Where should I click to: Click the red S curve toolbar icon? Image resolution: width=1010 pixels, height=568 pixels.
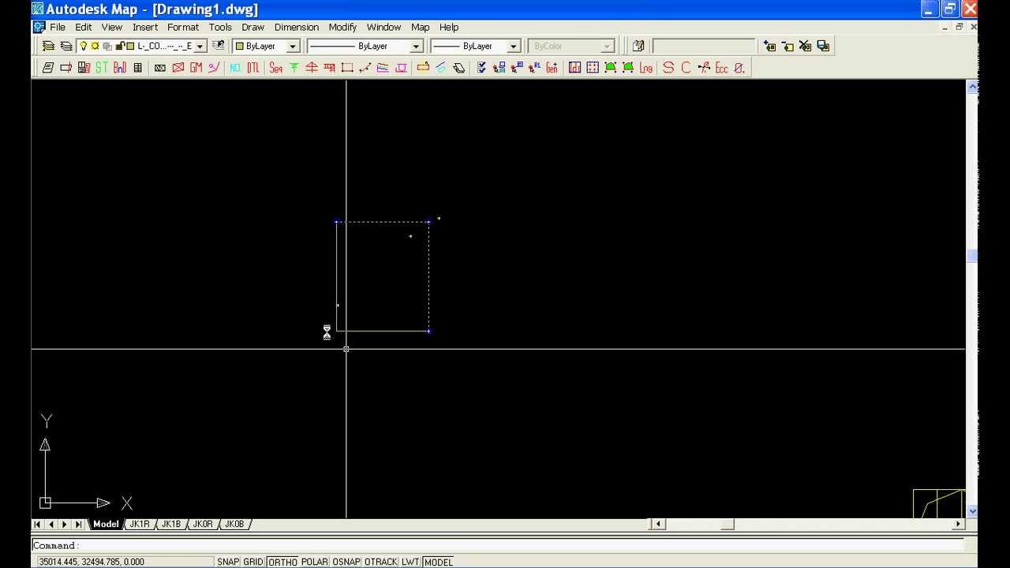(668, 68)
